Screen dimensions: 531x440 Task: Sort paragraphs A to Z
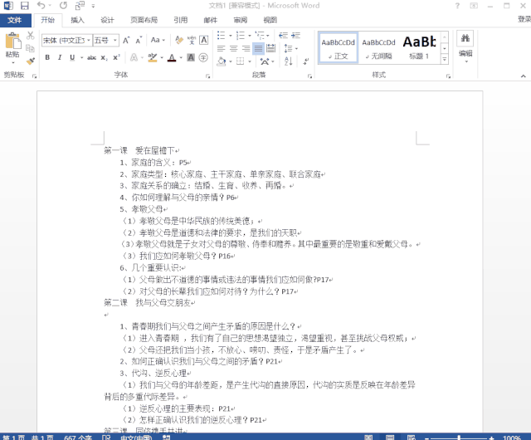pyautogui.click(x=288, y=61)
